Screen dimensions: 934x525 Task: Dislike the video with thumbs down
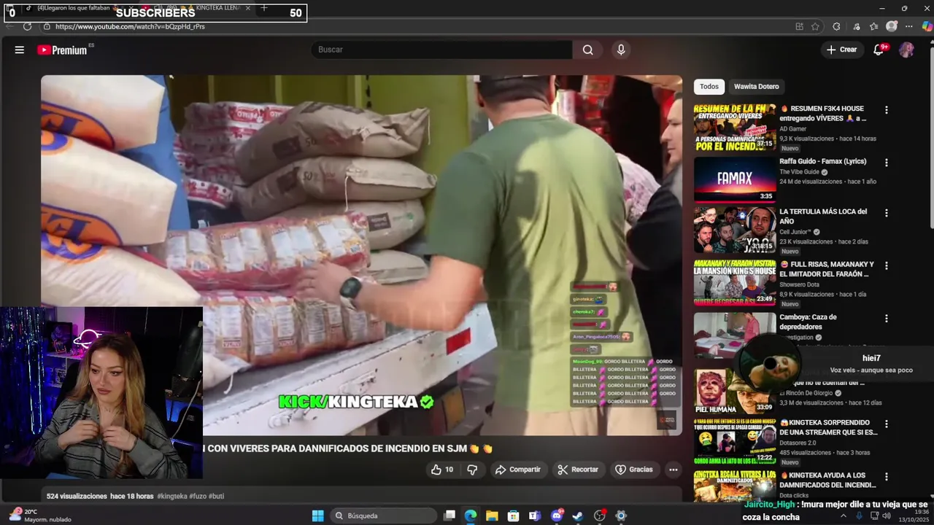coord(472,470)
